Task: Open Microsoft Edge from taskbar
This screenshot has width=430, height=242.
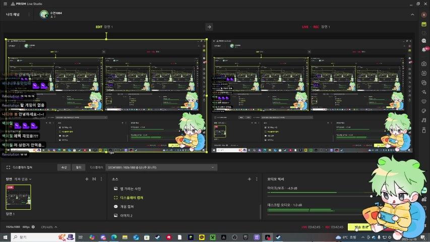Action: point(114,237)
